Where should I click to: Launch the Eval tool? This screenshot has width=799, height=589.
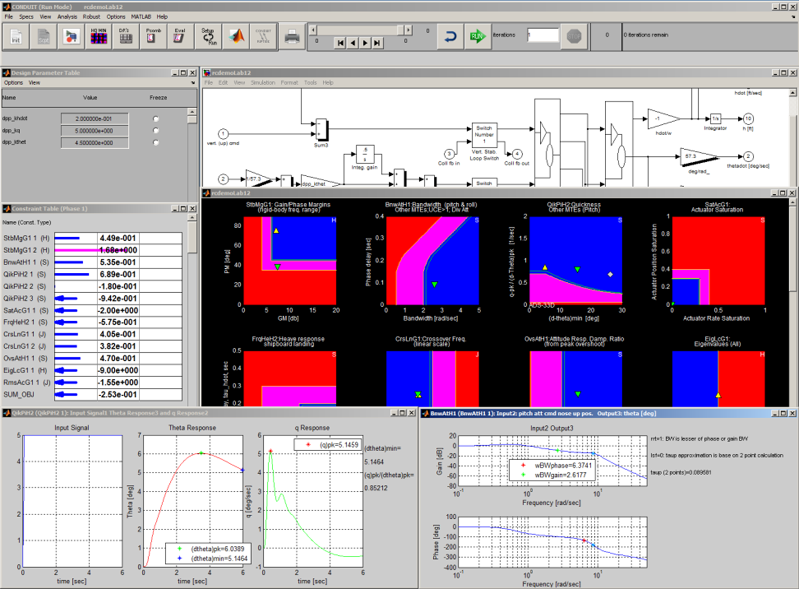179,36
